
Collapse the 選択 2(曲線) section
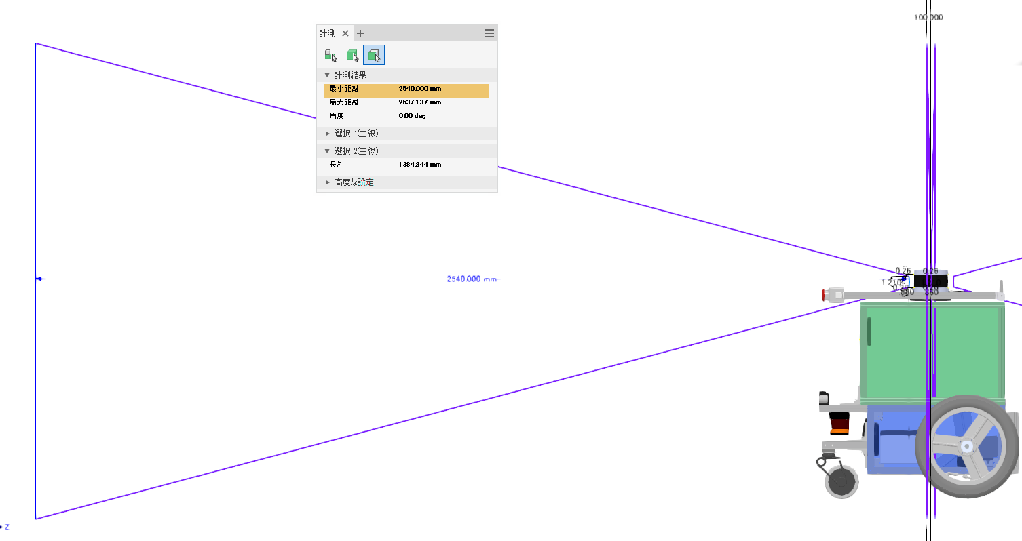(327, 151)
